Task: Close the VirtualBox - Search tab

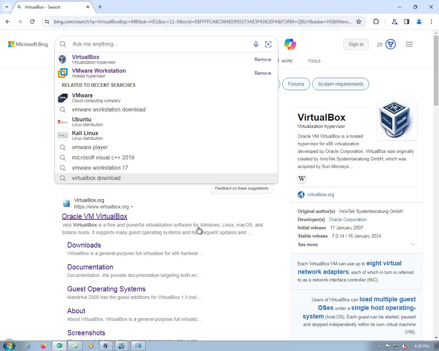Action: click(x=88, y=7)
